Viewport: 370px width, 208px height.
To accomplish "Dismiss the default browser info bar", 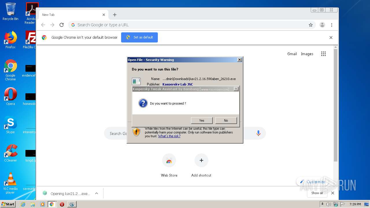I will coord(331,38).
